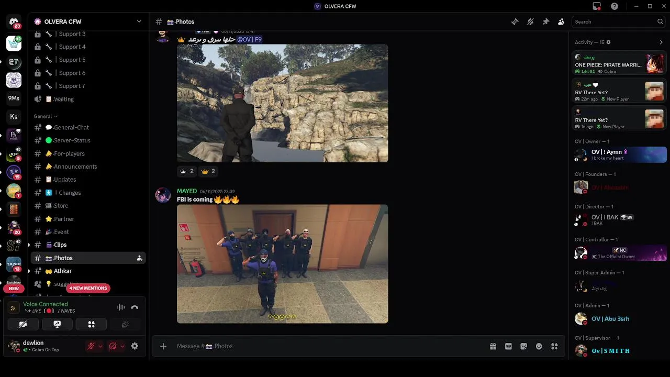The width and height of the screenshot is (670, 377).
Task: Toggle the member list icon
Action: tap(561, 21)
